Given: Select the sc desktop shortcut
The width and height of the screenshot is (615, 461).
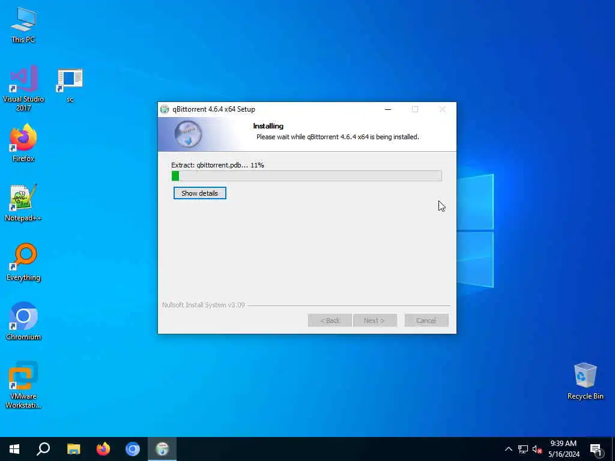Looking at the screenshot, I should pyautogui.click(x=70, y=85).
